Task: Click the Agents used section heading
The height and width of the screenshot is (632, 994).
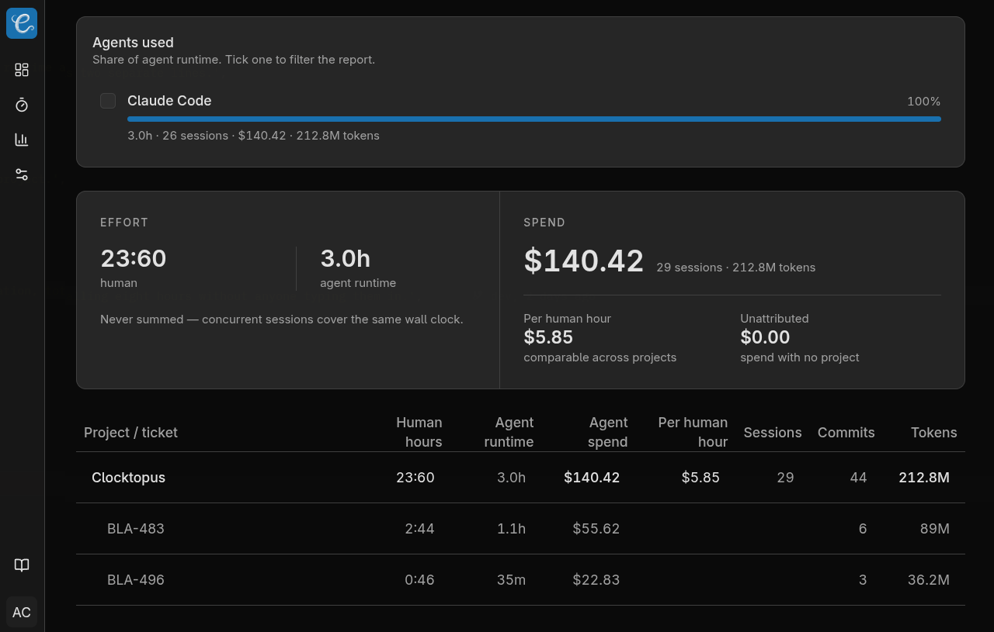Action: coord(133,43)
